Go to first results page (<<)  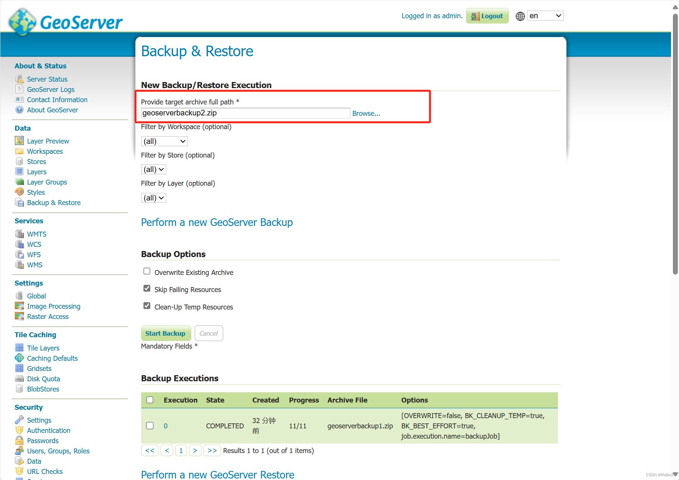pyautogui.click(x=150, y=450)
